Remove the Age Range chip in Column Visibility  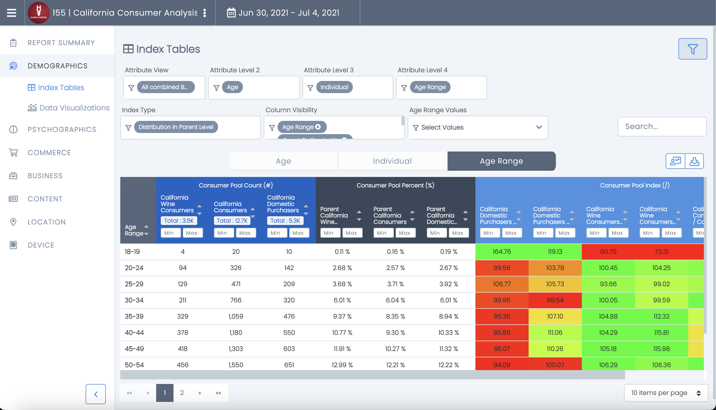click(318, 127)
